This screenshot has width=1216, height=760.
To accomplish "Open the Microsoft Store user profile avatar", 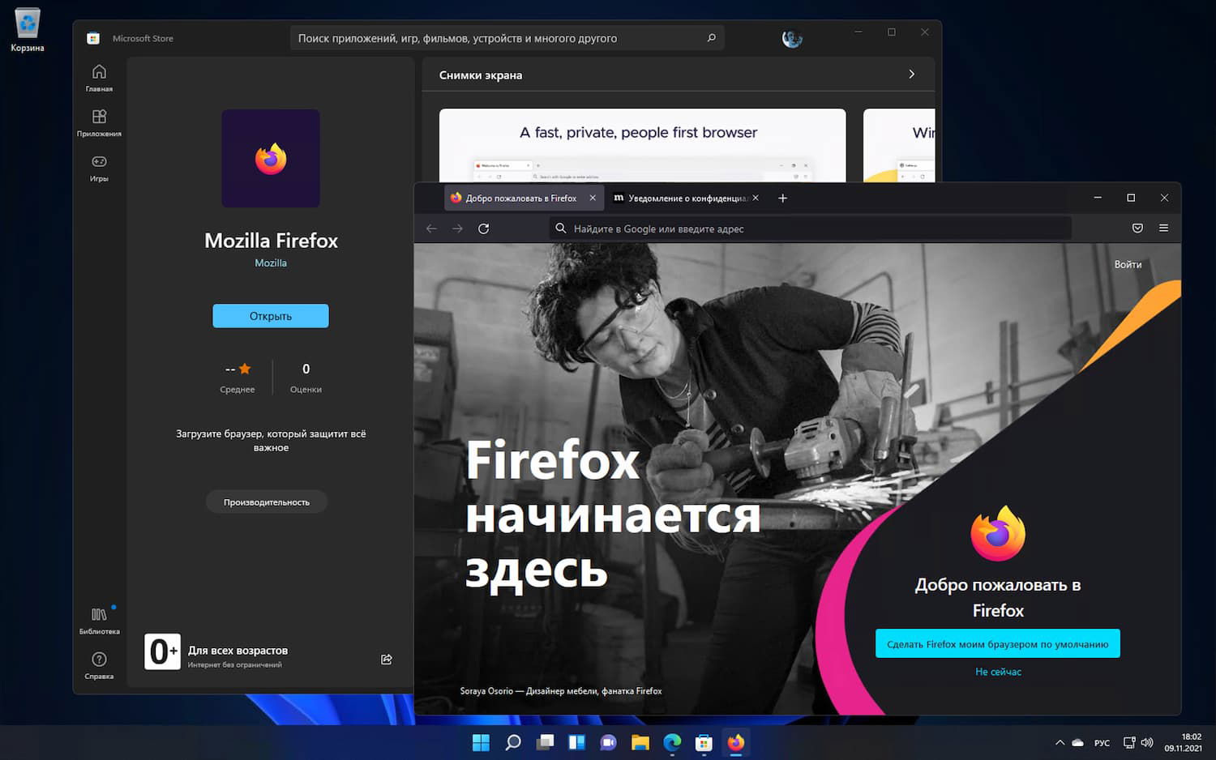I will (792, 38).
